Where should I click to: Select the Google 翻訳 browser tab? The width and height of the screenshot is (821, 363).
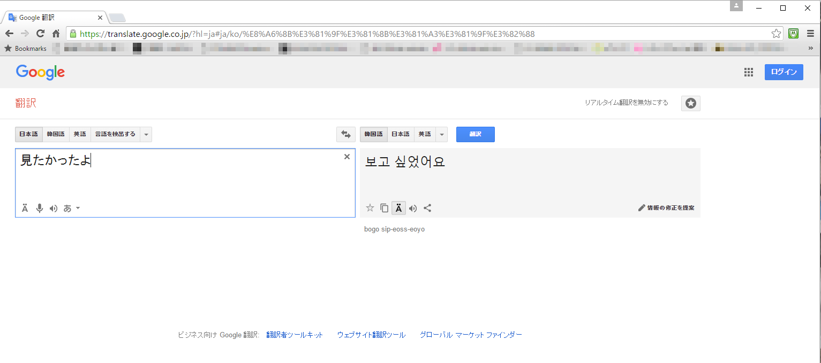(x=54, y=17)
